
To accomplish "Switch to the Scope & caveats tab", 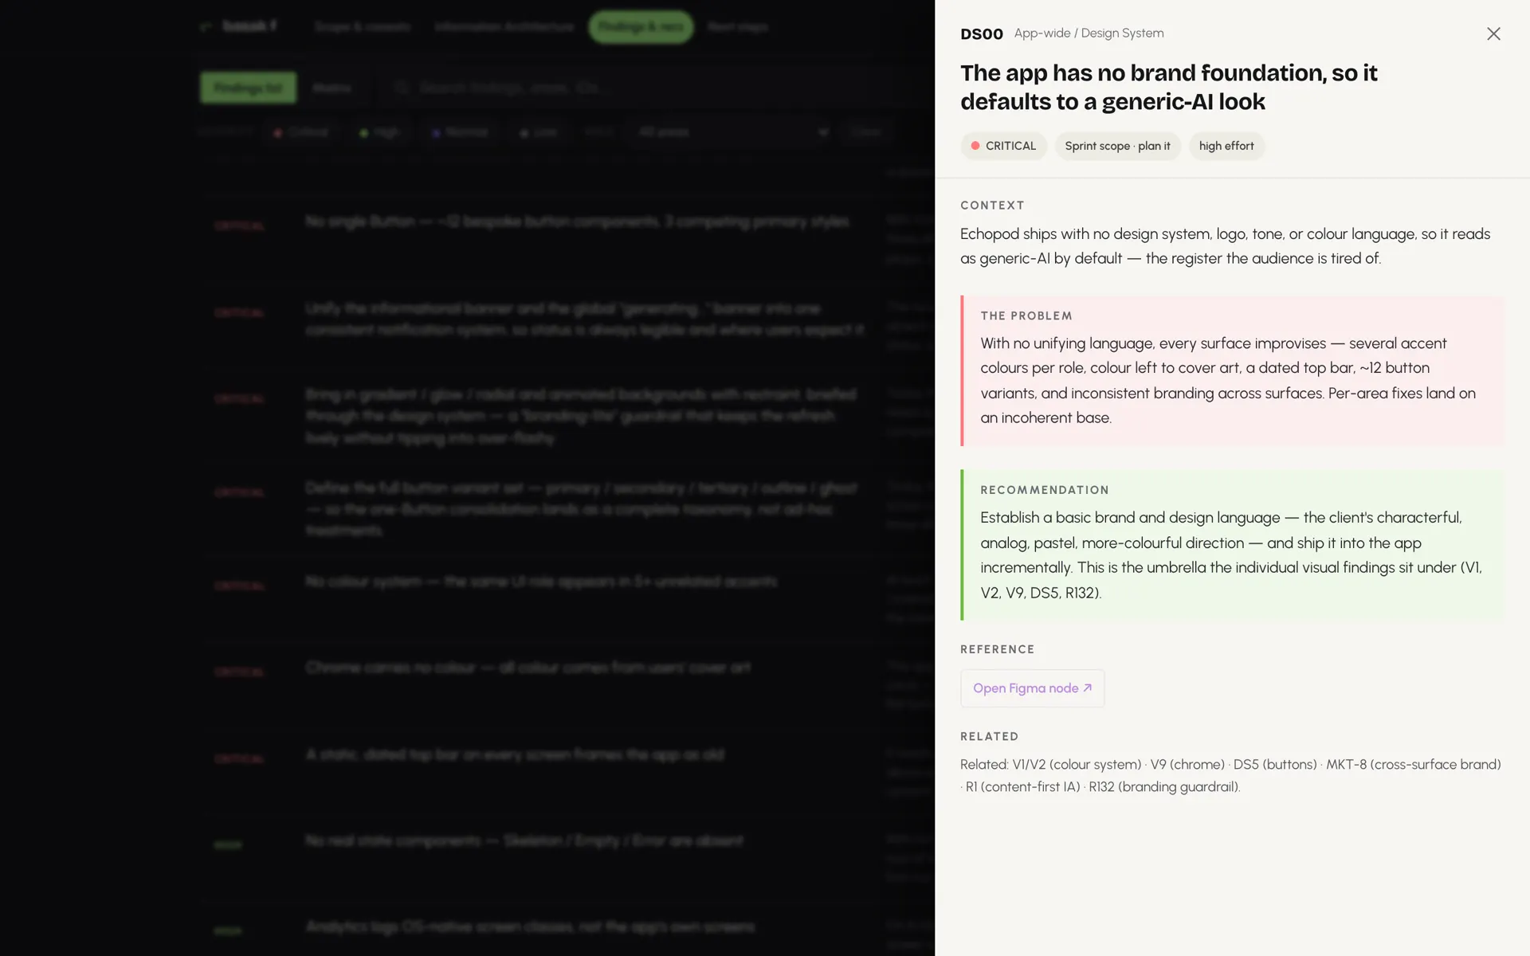I will point(363,26).
